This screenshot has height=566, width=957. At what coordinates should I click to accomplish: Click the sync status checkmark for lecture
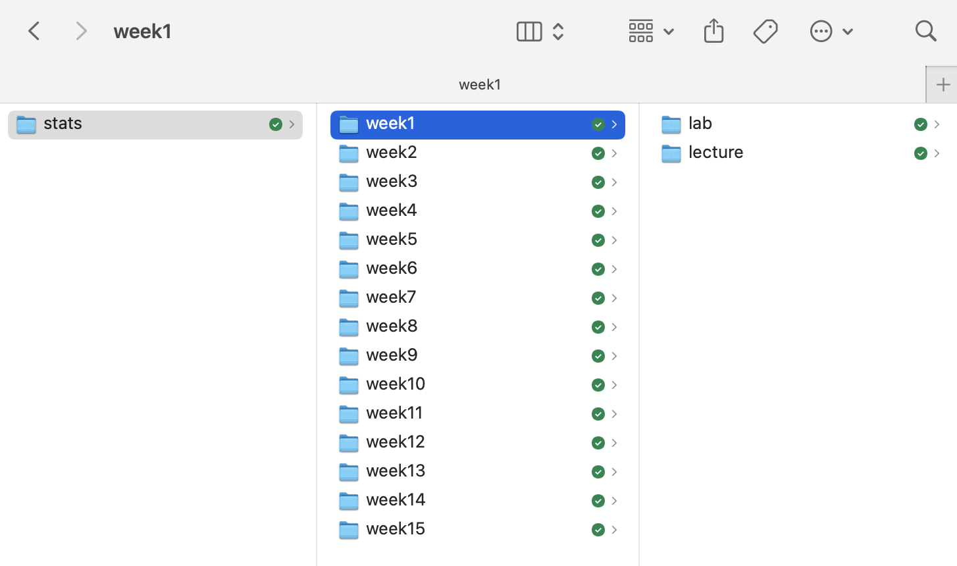click(x=920, y=153)
